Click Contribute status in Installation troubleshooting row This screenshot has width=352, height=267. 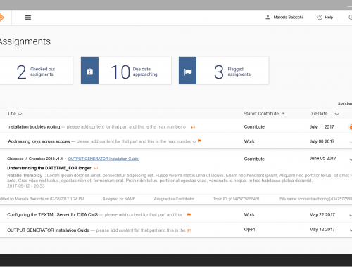point(254,127)
